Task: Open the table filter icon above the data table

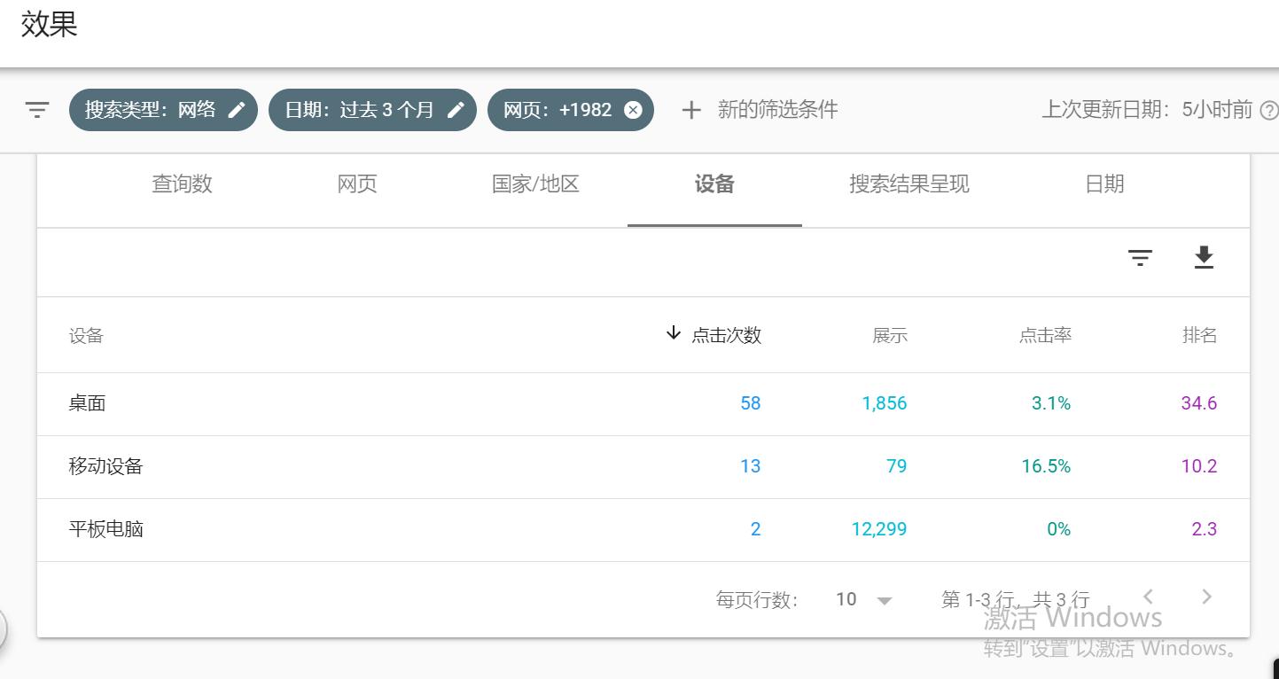Action: (x=1140, y=258)
